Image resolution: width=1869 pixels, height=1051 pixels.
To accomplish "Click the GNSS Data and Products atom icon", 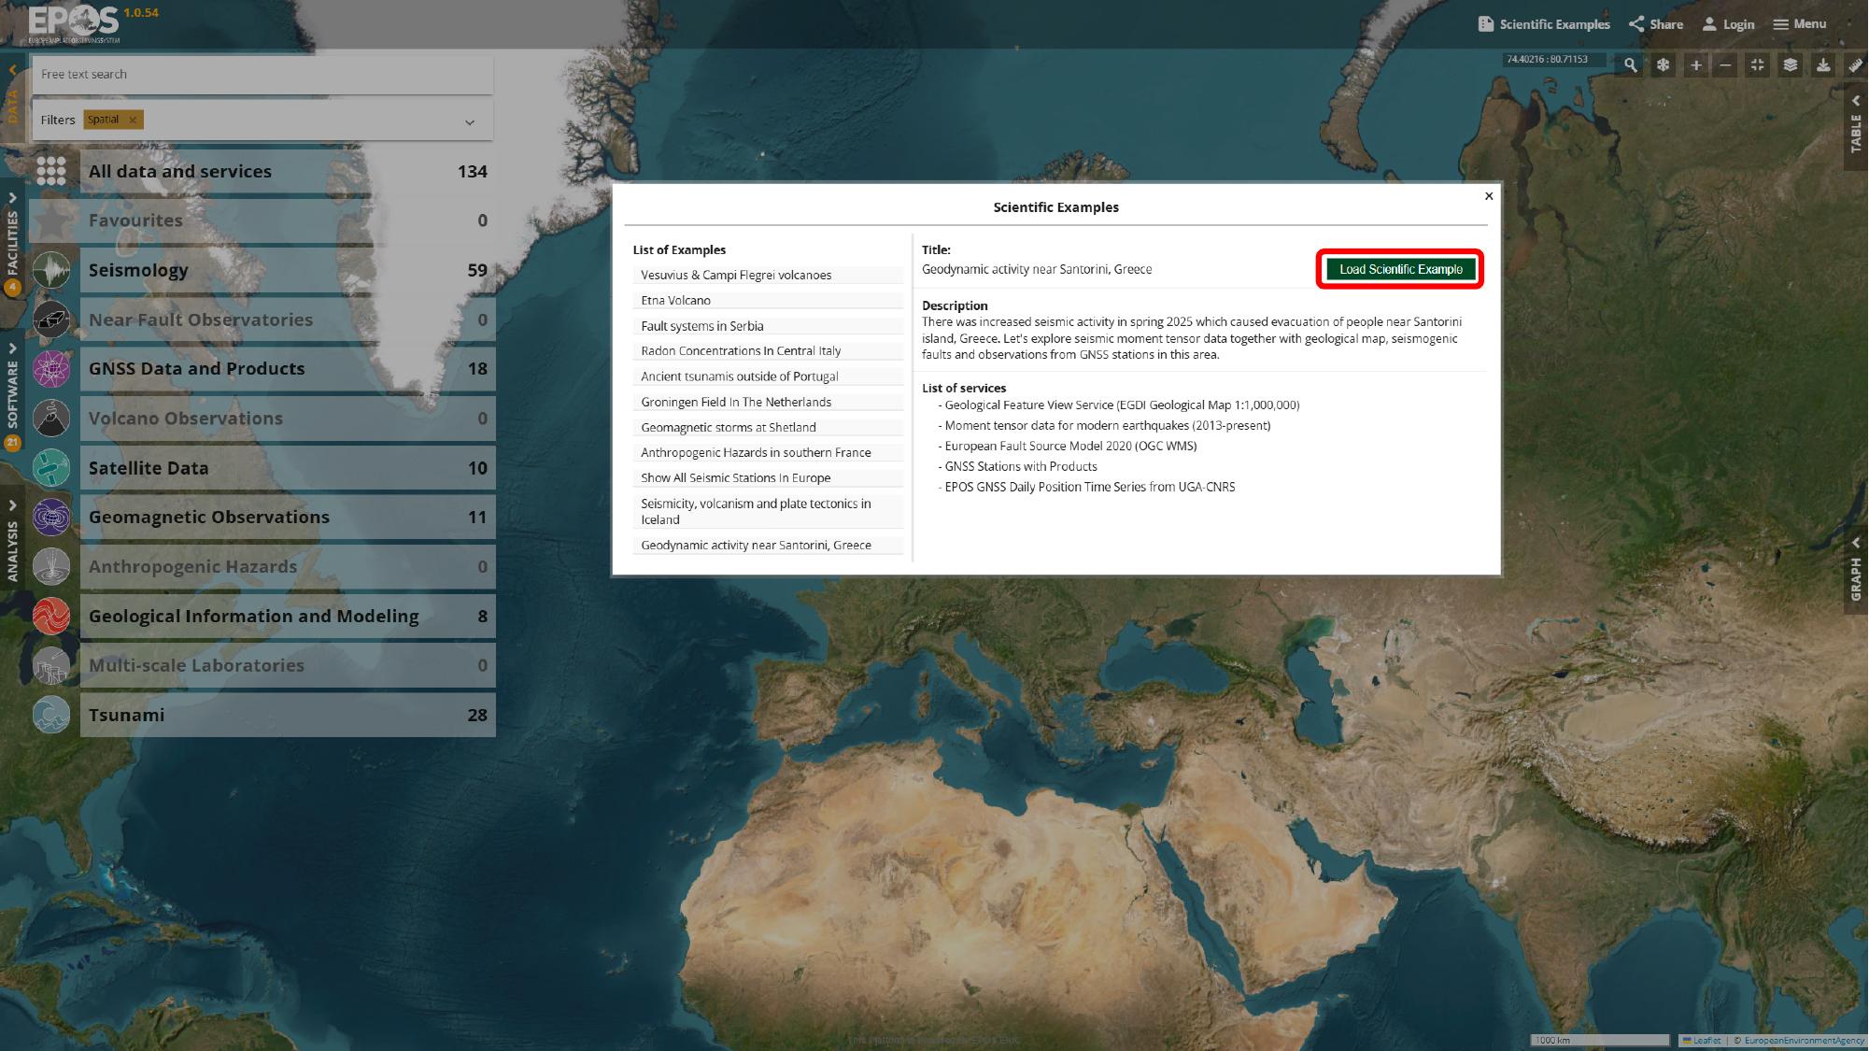I will [x=51, y=368].
